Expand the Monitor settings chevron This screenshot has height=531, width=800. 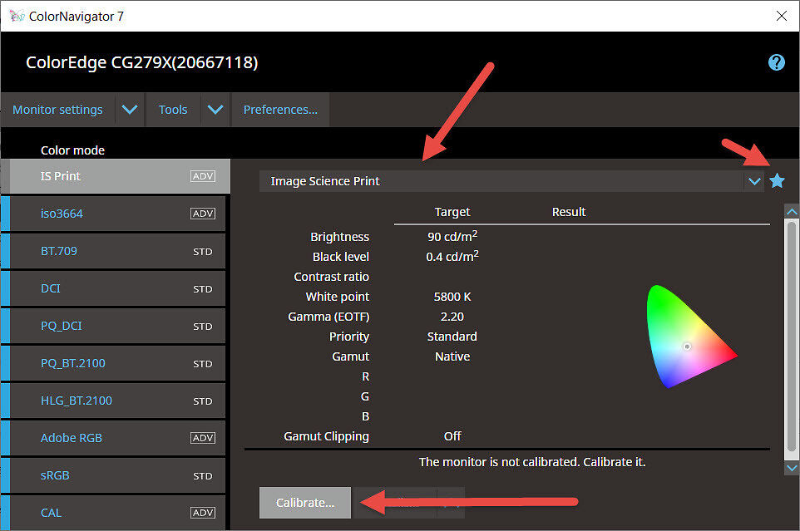(129, 109)
